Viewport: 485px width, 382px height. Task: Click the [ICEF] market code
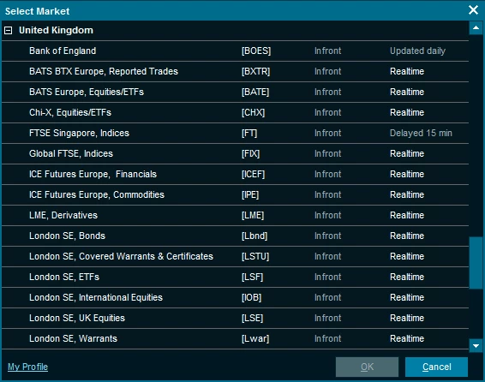[x=254, y=175]
